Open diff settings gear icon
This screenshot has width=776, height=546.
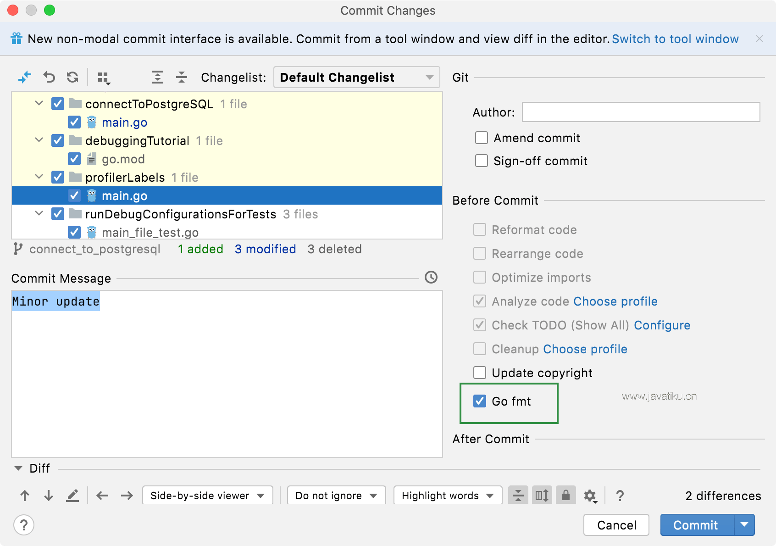pyautogui.click(x=590, y=496)
